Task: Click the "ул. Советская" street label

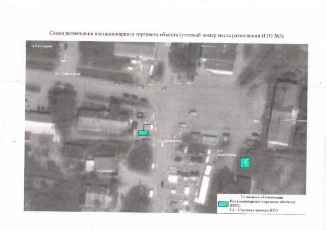Action: pyautogui.click(x=68, y=74)
